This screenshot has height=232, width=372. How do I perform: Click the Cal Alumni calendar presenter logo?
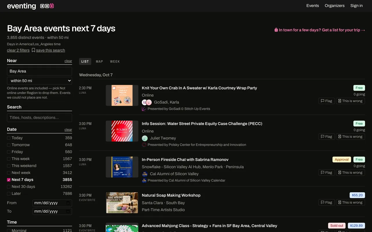pyautogui.click(x=144, y=180)
